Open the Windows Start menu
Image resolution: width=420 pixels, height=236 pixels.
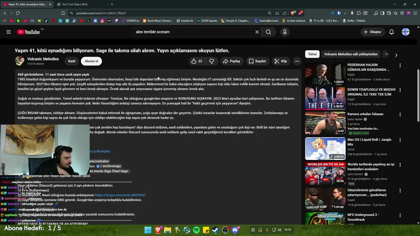(148, 230)
